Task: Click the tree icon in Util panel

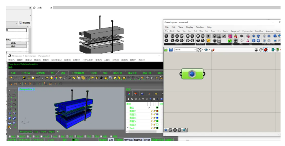Action: pos(236,41)
